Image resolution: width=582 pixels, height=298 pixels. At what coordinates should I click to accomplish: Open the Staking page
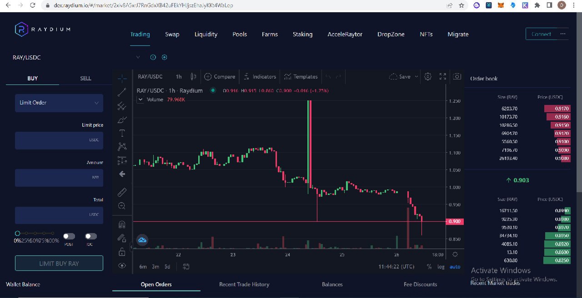click(x=302, y=34)
